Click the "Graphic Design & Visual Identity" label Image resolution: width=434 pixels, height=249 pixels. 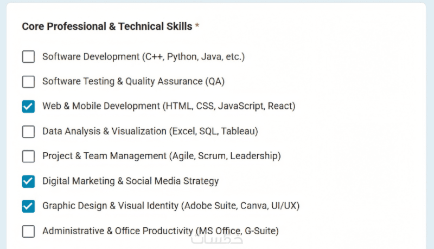[171, 206]
